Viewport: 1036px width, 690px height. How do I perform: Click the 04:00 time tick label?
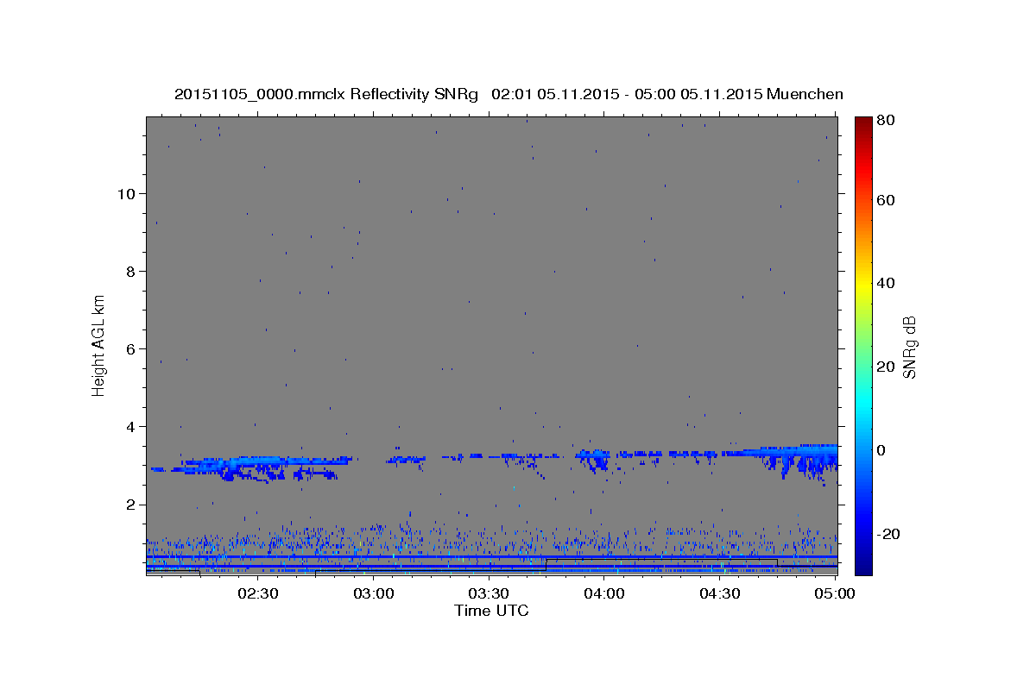[604, 593]
